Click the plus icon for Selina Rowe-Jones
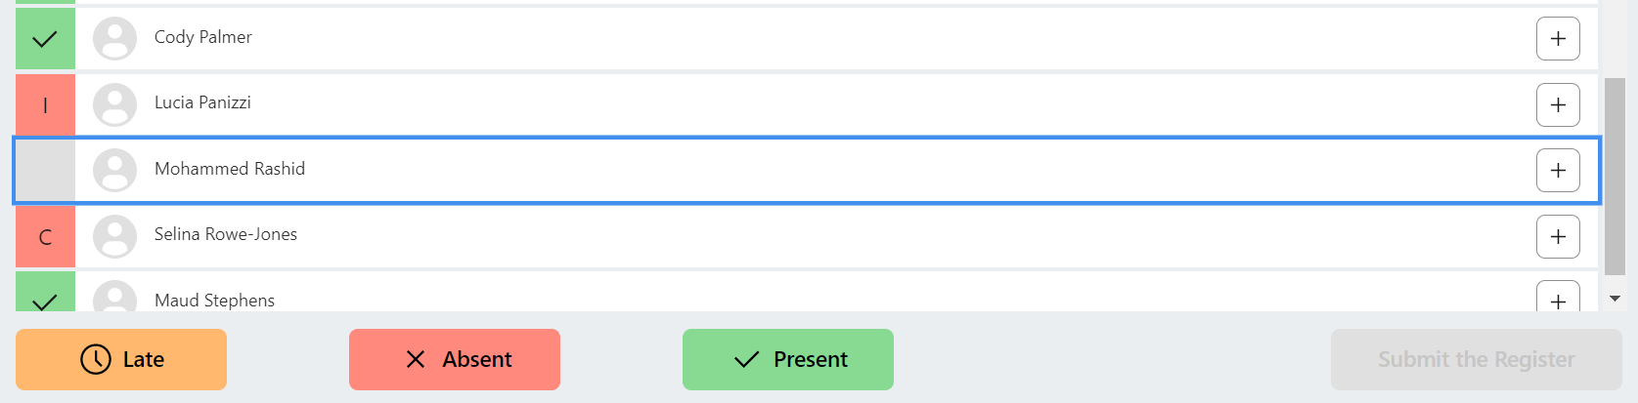 1558,236
